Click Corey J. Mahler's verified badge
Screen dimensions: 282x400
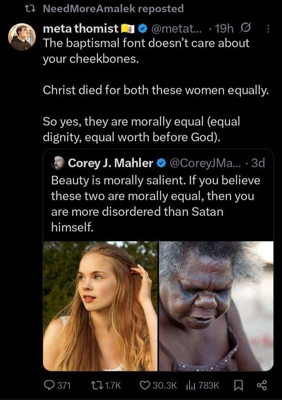coord(161,163)
